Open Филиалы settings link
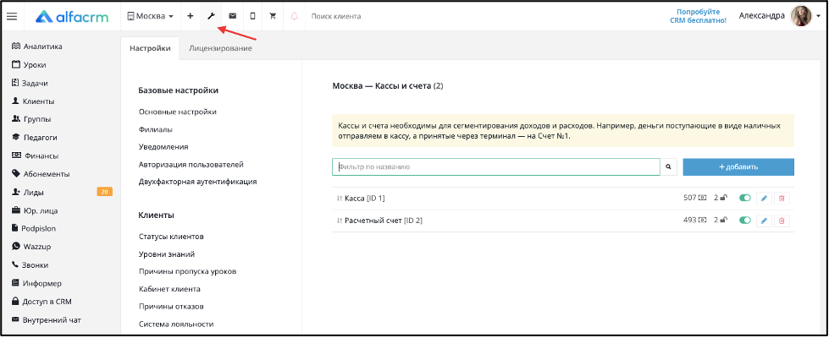 tap(156, 129)
